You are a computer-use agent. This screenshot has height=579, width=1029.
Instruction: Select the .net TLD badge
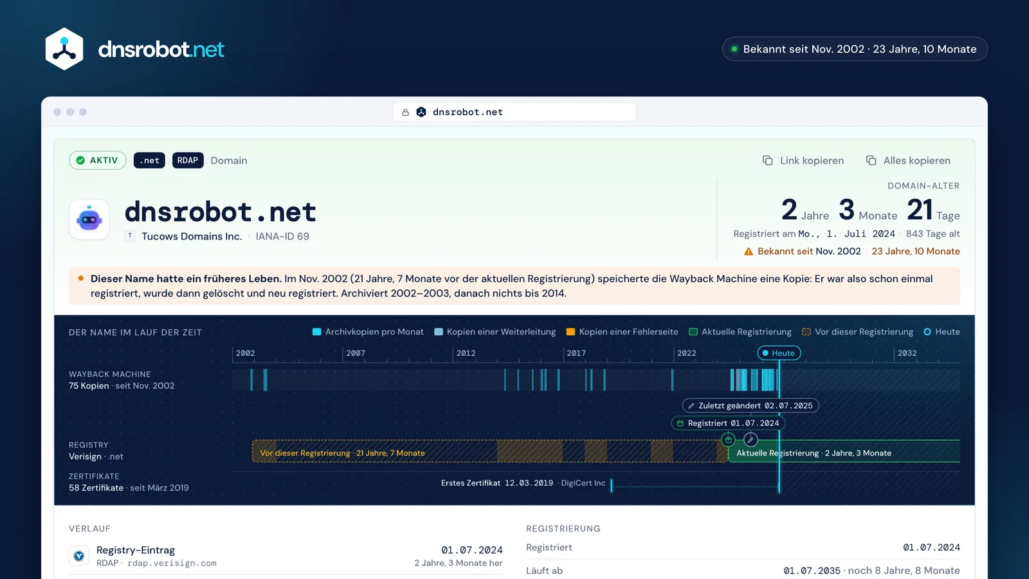tap(149, 160)
